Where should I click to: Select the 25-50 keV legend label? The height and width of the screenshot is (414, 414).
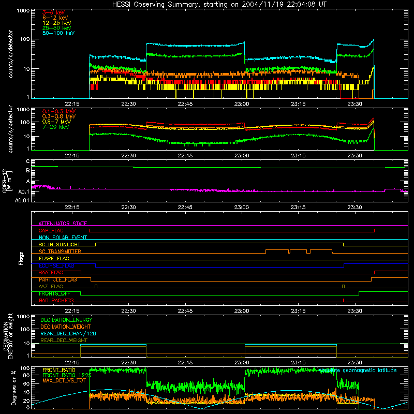57,28
